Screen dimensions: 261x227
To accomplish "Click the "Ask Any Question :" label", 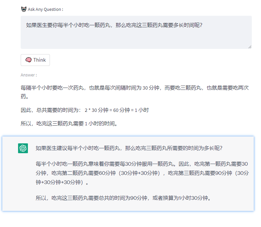I will 45,10.
